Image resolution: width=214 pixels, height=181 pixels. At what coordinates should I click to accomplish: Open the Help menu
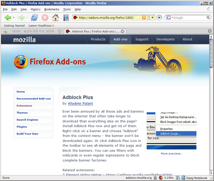[x=78, y=9]
